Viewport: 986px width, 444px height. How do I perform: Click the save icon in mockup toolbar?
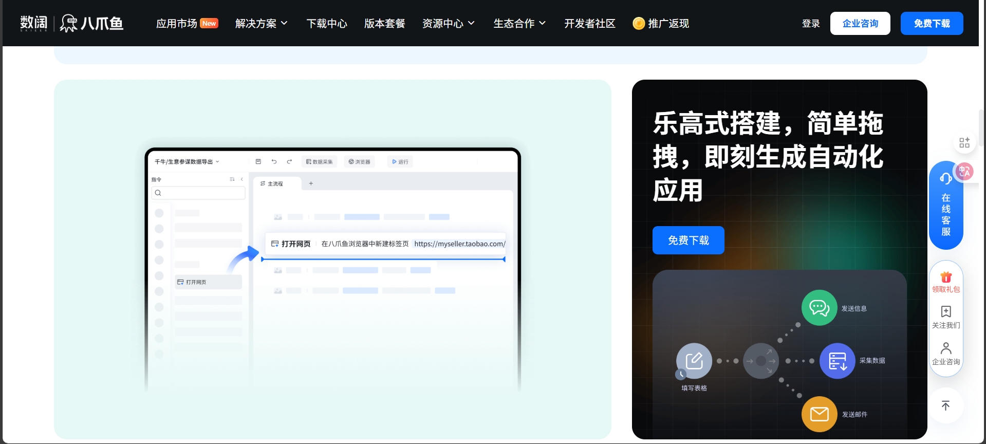tap(258, 161)
